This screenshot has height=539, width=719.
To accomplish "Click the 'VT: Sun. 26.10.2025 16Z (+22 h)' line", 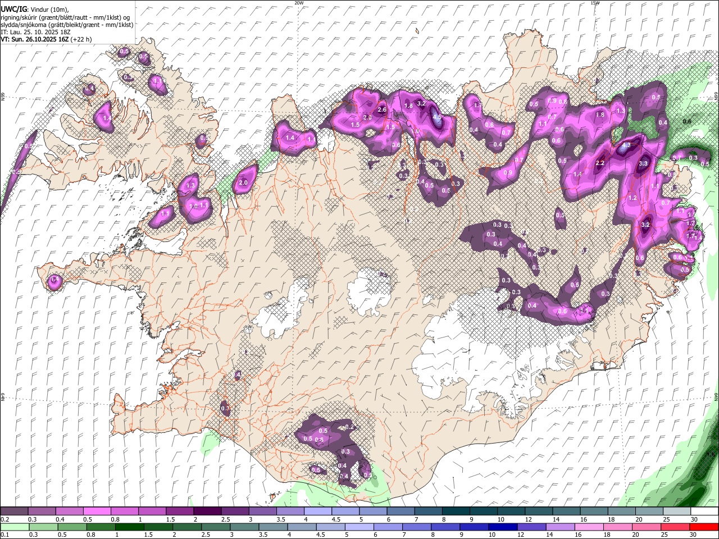I will pyautogui.click(x=46, y=39).
